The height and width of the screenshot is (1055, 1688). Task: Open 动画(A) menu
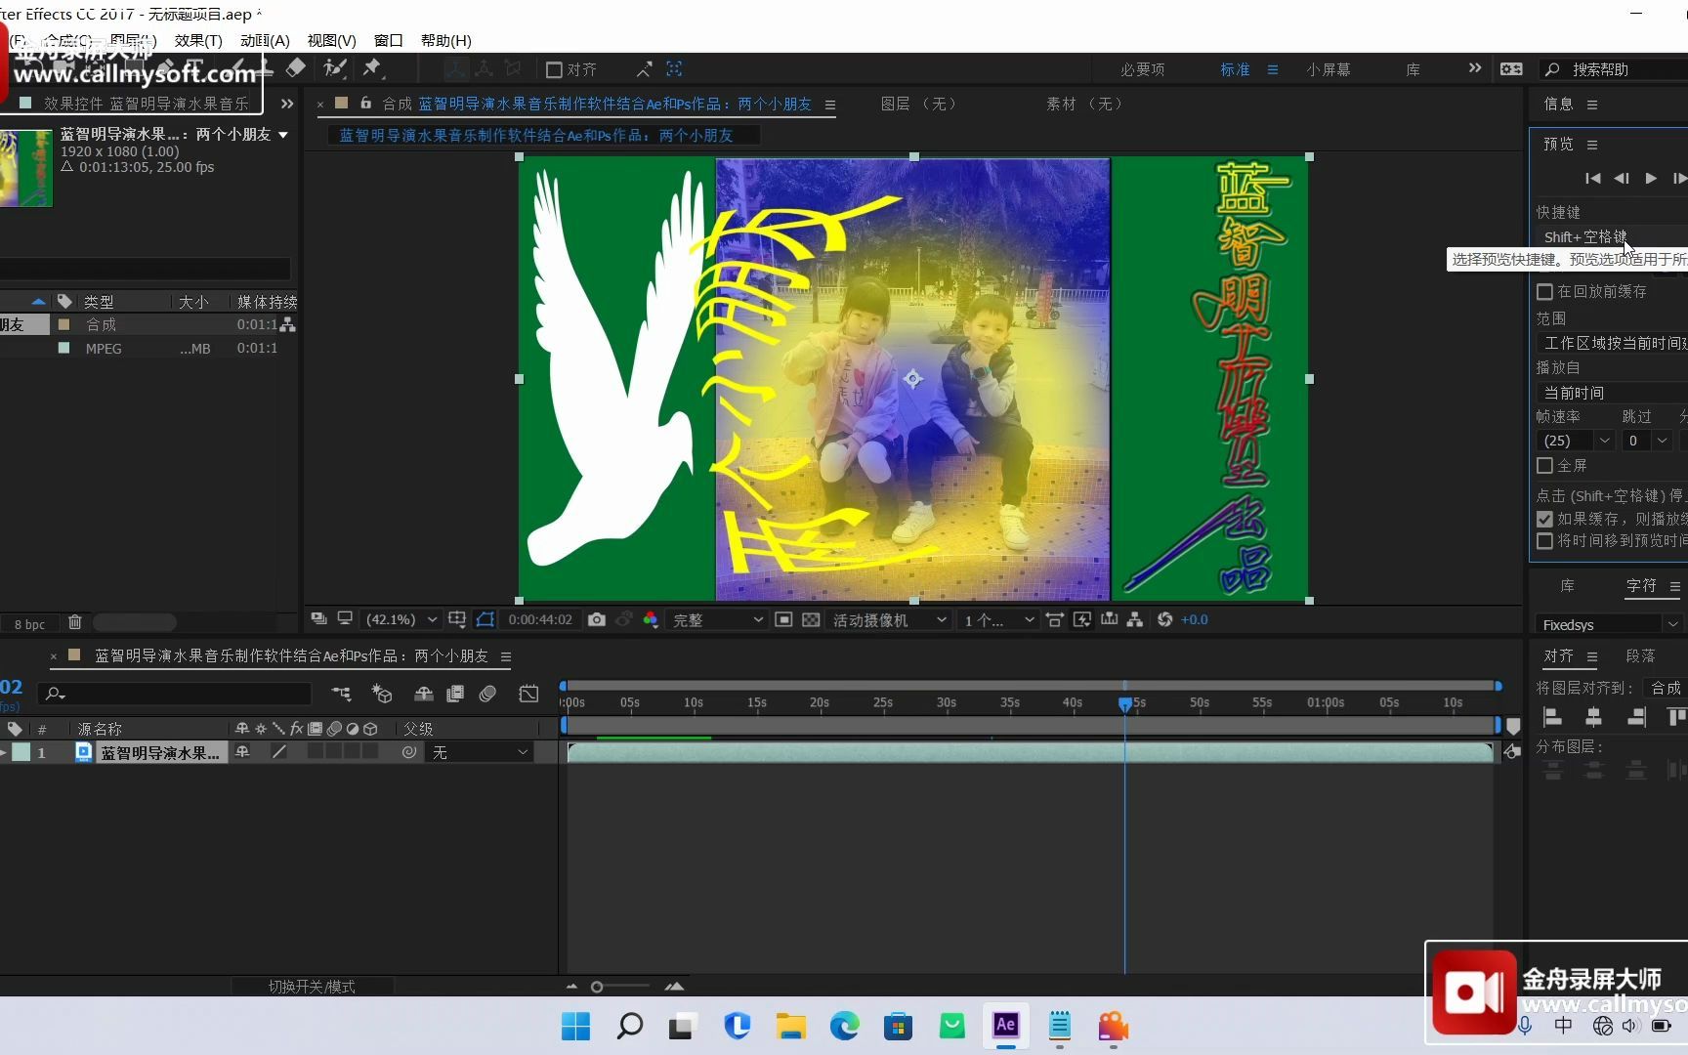coord(265,40)
